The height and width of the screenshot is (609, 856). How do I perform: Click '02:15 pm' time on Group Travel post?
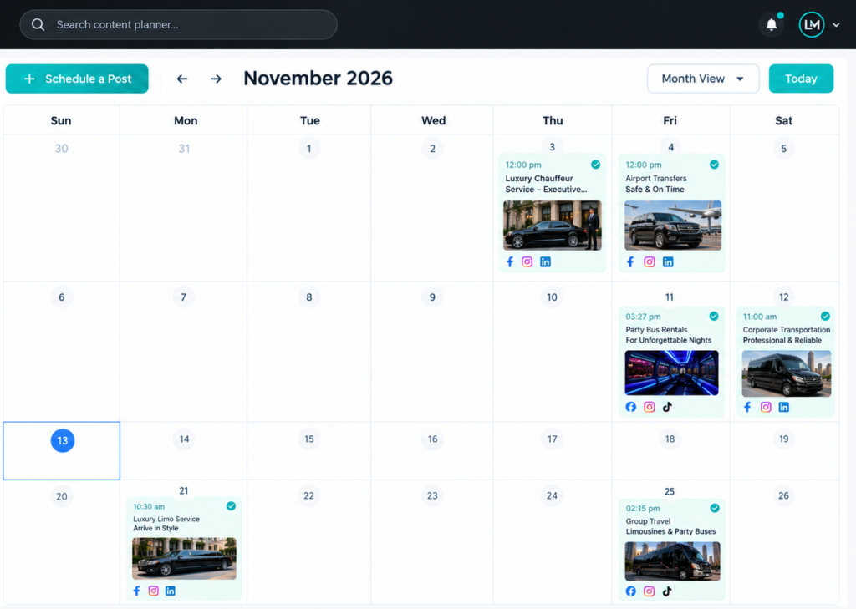pyautogui.click(x=643, y=509)
